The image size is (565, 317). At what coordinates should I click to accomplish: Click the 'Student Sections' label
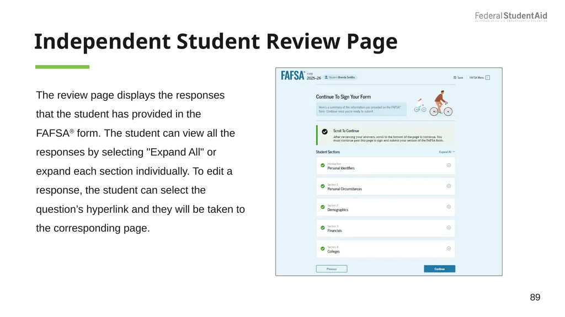coord(328,152)
